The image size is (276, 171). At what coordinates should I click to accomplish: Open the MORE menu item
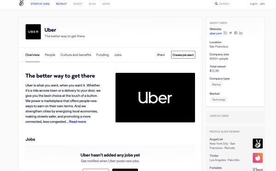[x=106, y=4]
